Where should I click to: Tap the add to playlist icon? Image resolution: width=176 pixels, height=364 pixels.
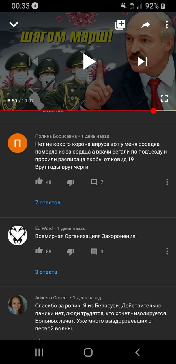(120, 25)
